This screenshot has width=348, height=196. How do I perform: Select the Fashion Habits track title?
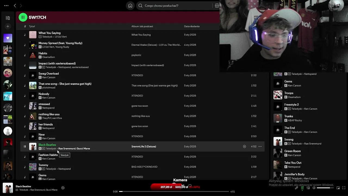(48, 155)
